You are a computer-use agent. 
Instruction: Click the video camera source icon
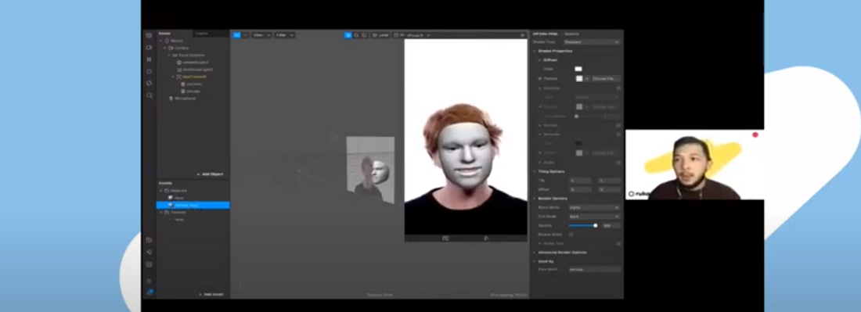tap(149, 47)
